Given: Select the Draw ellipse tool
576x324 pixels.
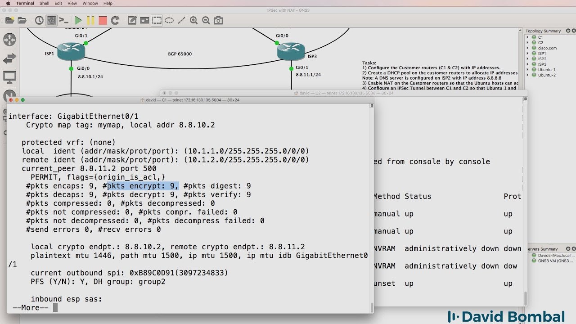Looking at the screenshot, I should tap(169, 20).
